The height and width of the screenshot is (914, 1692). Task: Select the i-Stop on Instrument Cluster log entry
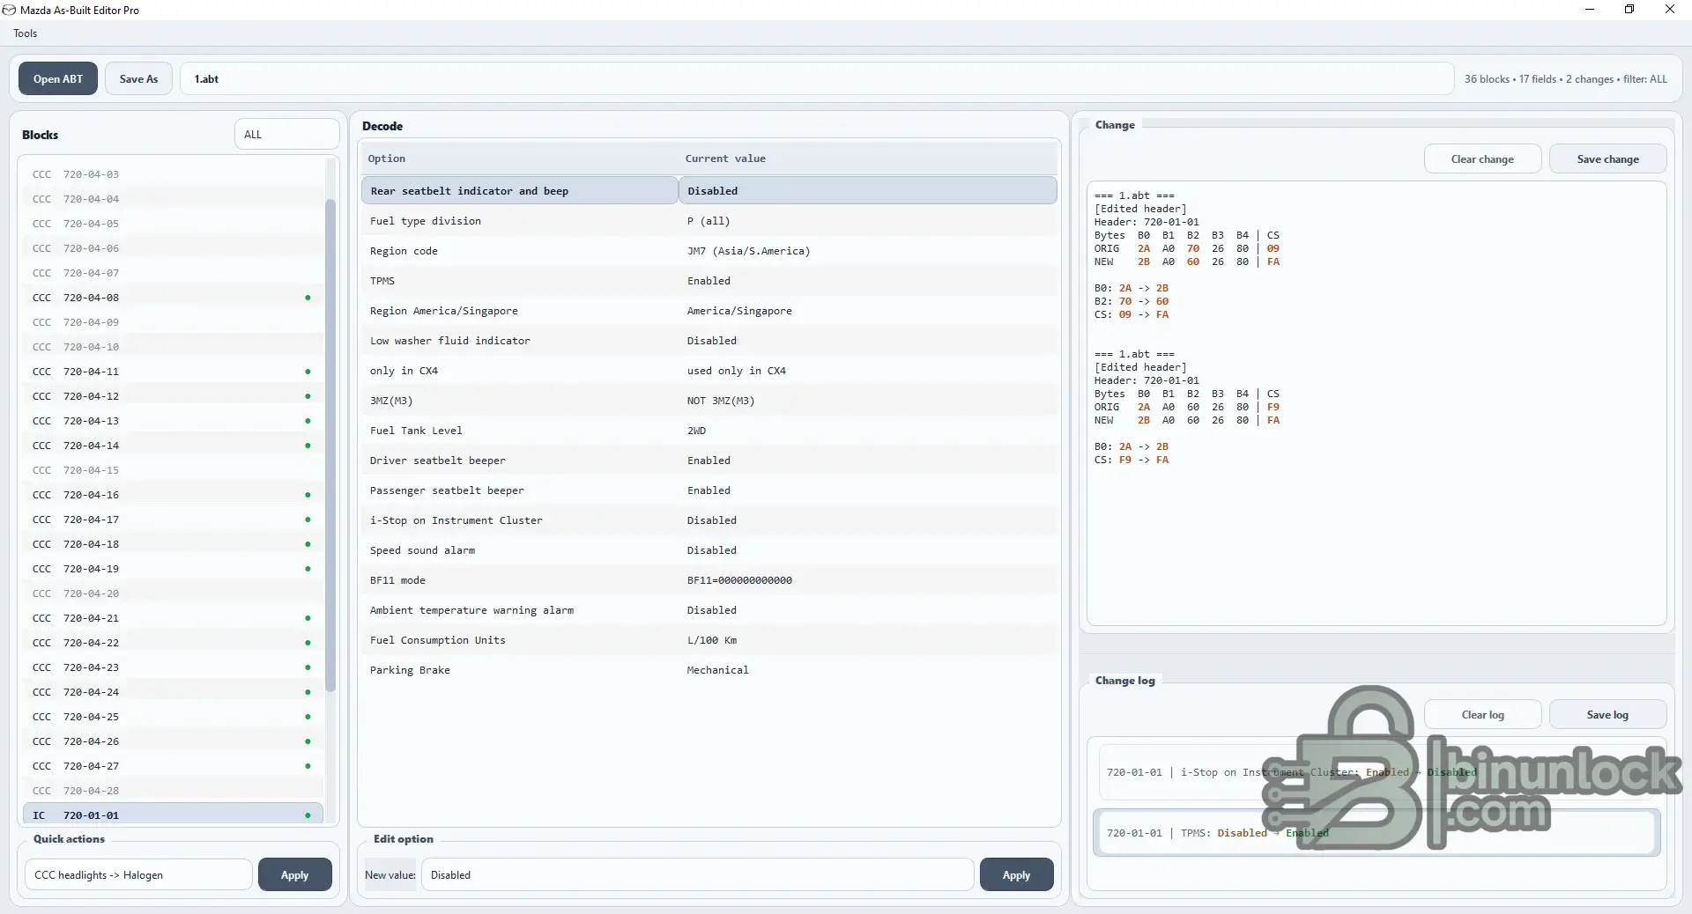click(1377, 772)
